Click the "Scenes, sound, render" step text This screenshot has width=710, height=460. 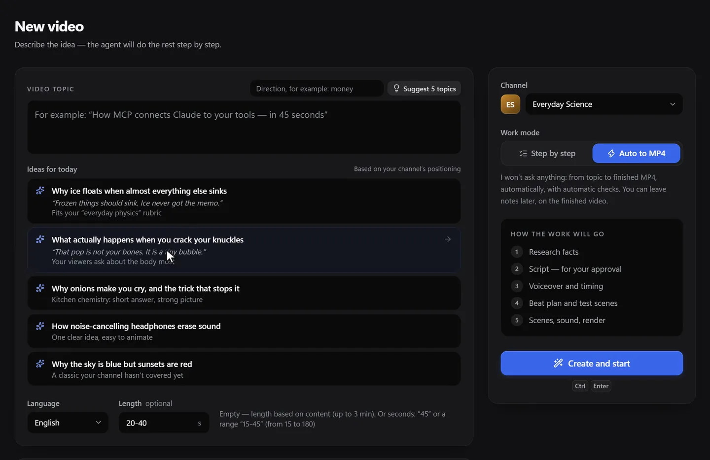pyautogui.click(x=567, y=320)
